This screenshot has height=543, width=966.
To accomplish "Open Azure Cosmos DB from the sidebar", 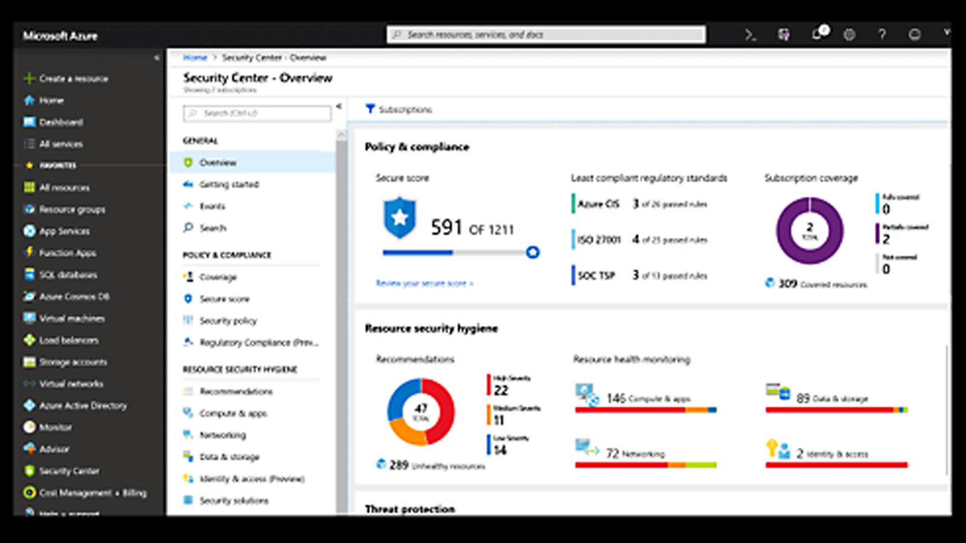I will 74,296.
